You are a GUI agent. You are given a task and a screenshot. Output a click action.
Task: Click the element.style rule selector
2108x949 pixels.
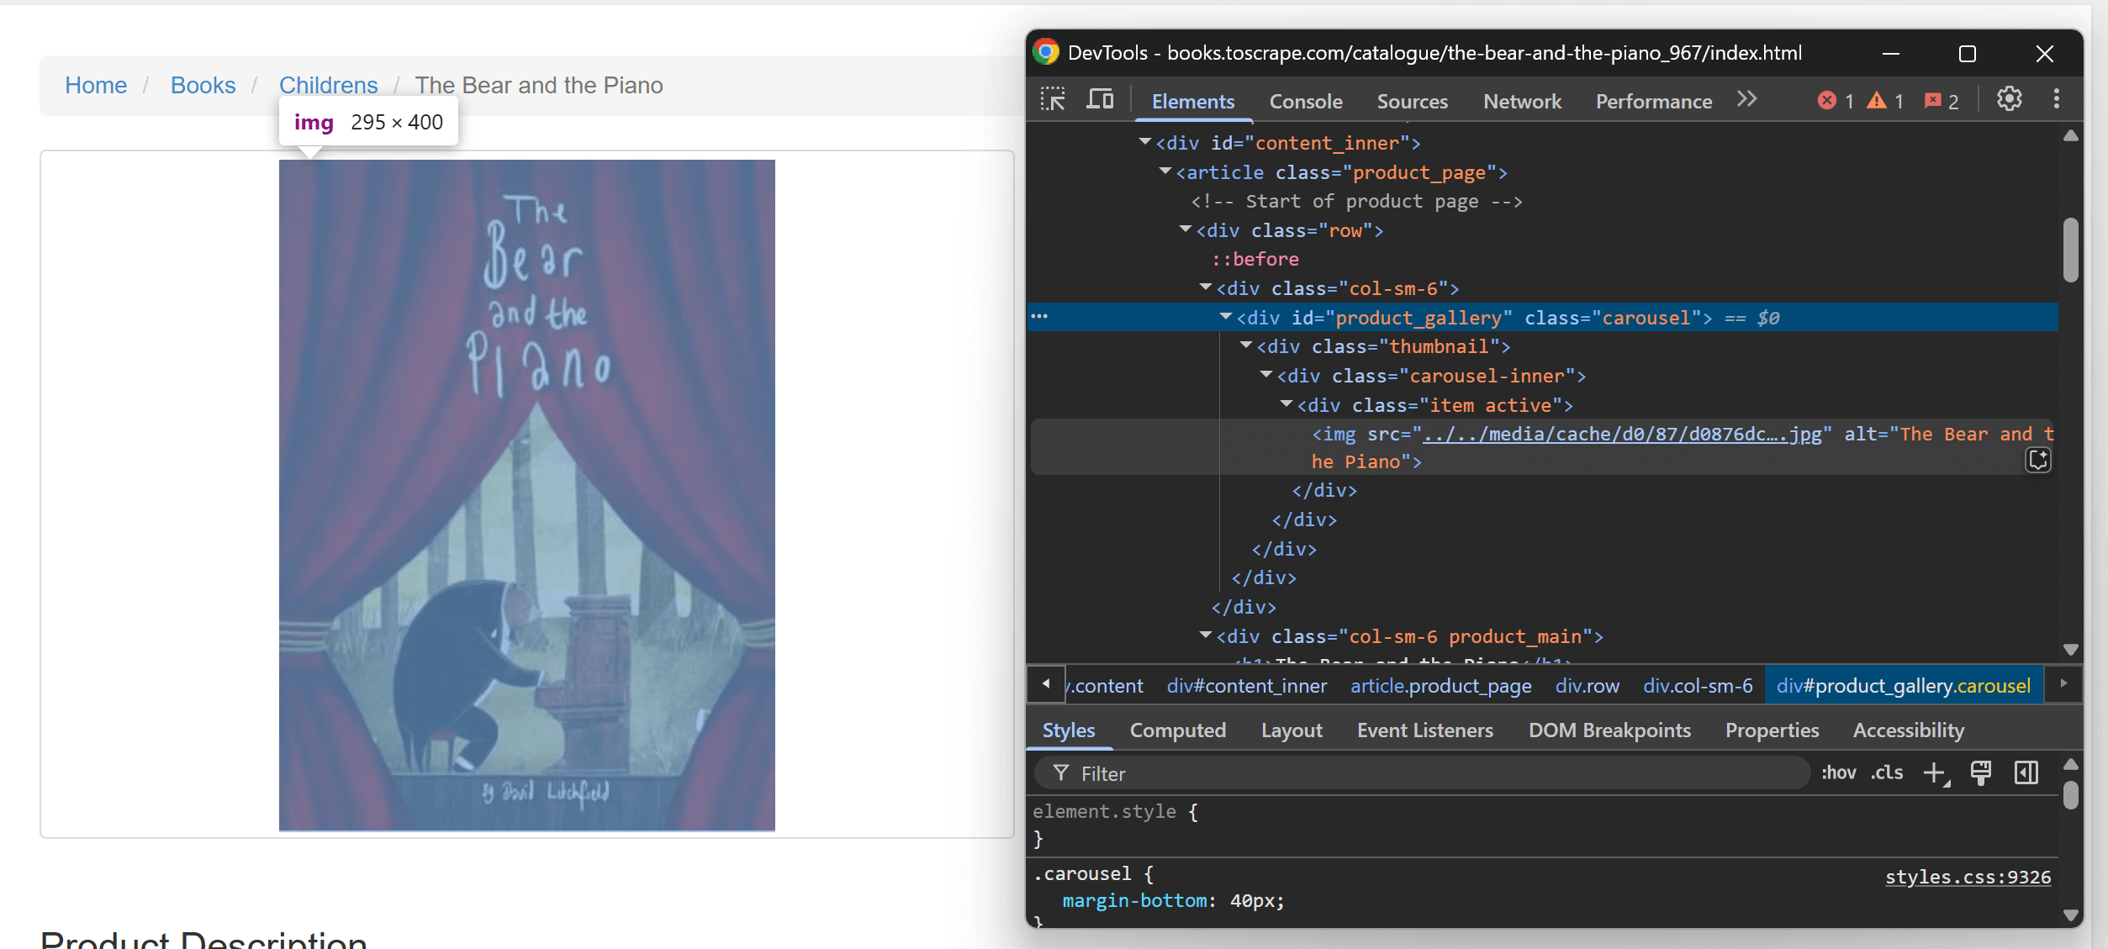[x=1104, y=811]
